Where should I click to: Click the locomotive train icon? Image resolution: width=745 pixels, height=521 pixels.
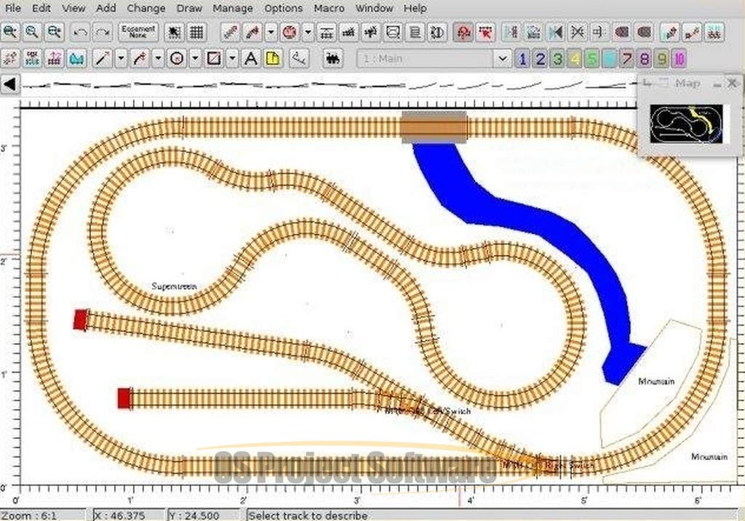(x=333, y=59)
